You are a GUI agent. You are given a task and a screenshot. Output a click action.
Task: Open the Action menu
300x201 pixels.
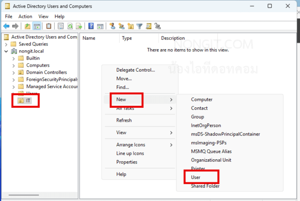(25, 16)
